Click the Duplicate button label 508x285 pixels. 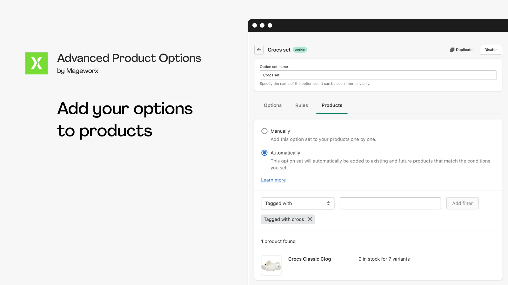[x=464, y=50]
